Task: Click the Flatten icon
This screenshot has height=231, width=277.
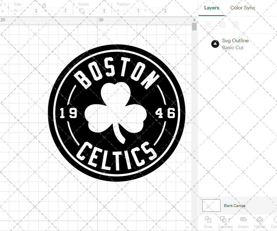Action: pos(260,221)
